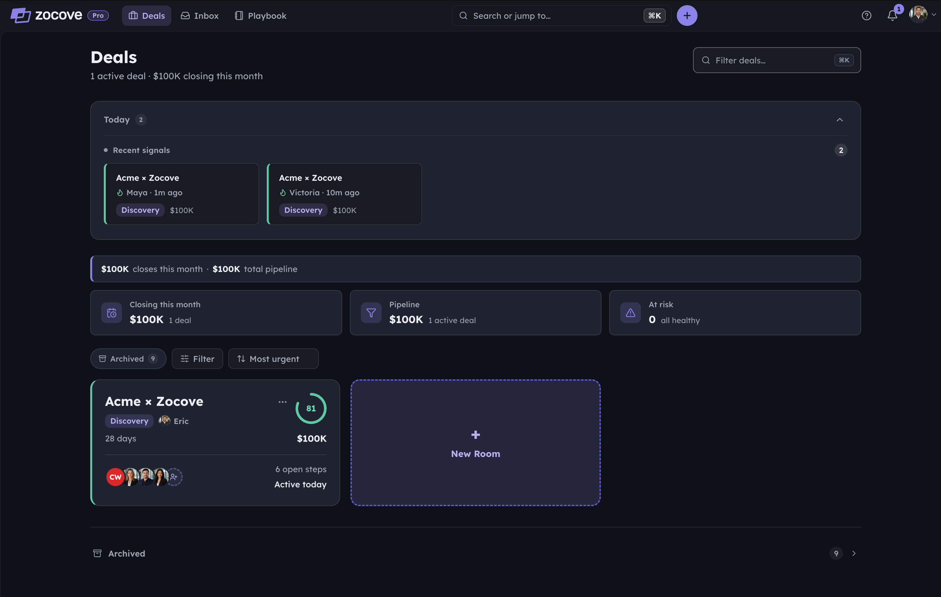Image resolution: width=941 pixels, height=597 pixels.
Task: Click the Recent signals heading
Action: pyautogui.click(x=141, y=150)
